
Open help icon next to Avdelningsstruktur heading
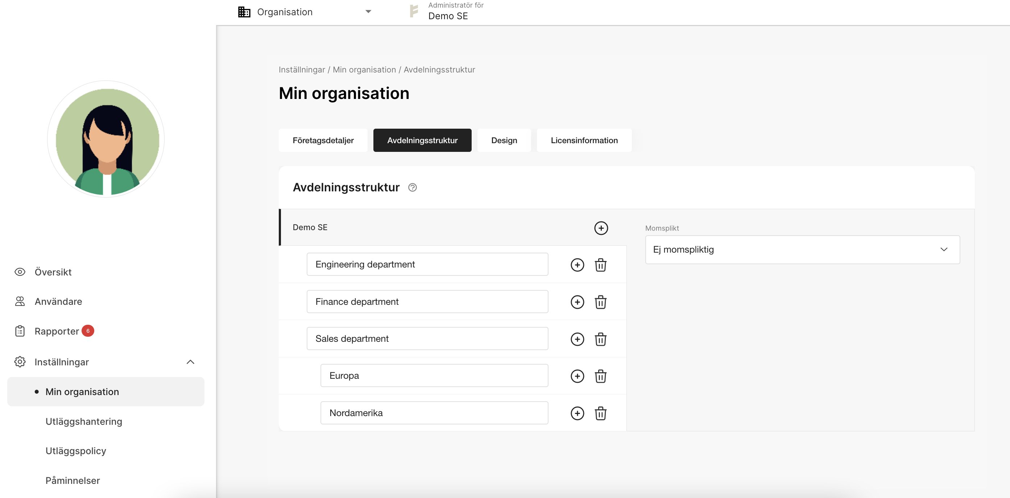pos(412,187)
